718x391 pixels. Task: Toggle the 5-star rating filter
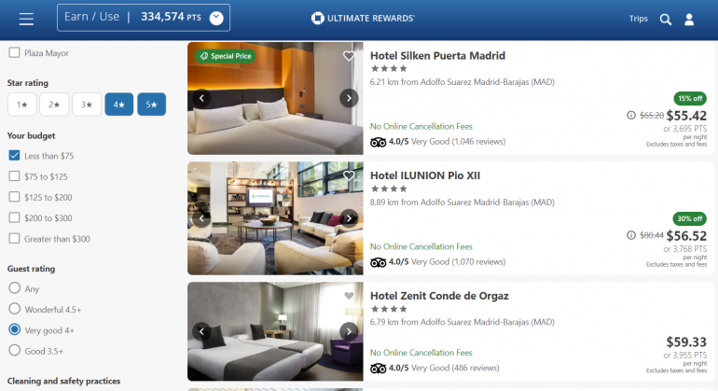[x=152, y=105]
